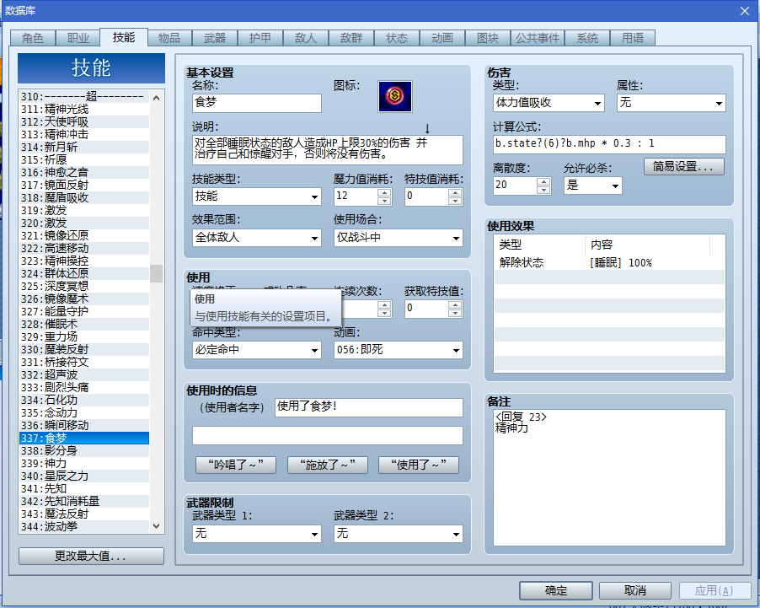
Task: Click the 取消 button
Action: tap(635, 590)
